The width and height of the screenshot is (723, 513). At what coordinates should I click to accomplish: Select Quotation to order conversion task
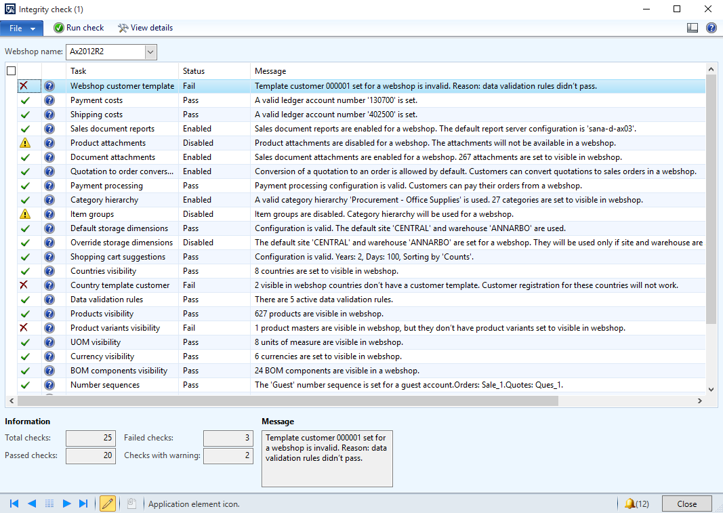pyautogui.click(x=122, y=171)
